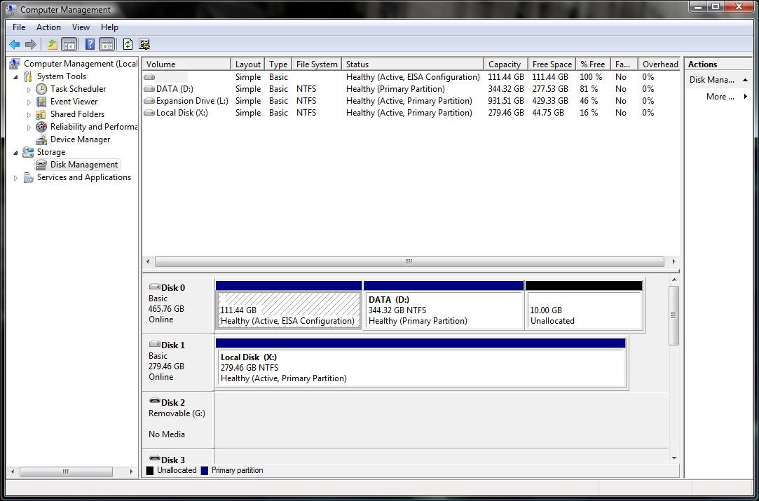Click the Event Viewer icon
This screenshot has width=759, height=501.
(x=41, y=102)
